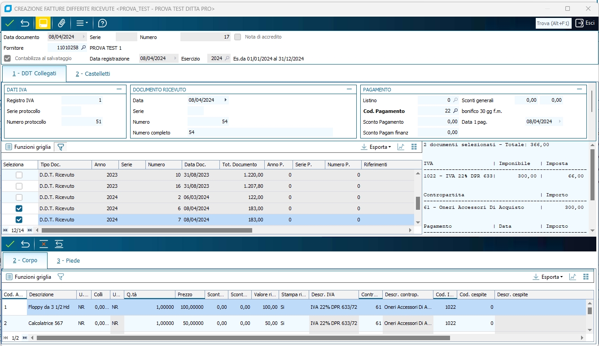
Task: Uncheck the D.D.T. Ricevuto number 6 row
Action: coord(19,208)
